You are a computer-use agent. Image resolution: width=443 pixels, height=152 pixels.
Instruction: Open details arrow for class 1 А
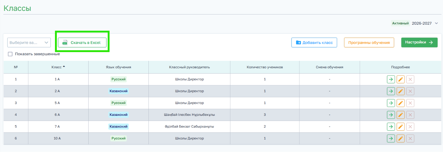point(391,79)
